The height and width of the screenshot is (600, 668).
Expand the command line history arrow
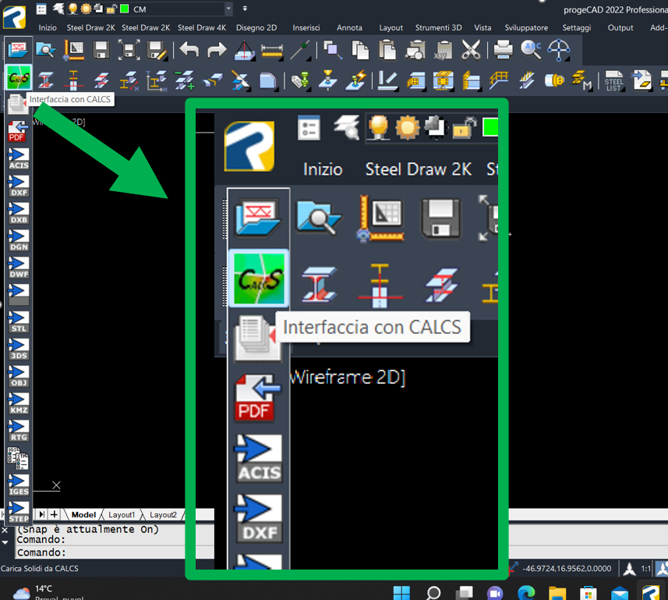(x=5, y=542)
